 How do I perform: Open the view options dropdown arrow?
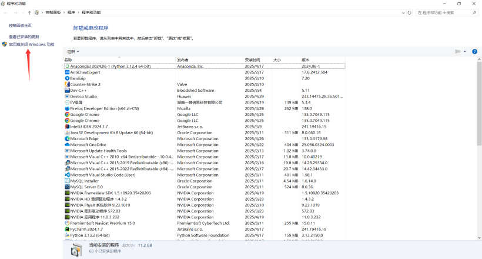click(x=465, y=51)
